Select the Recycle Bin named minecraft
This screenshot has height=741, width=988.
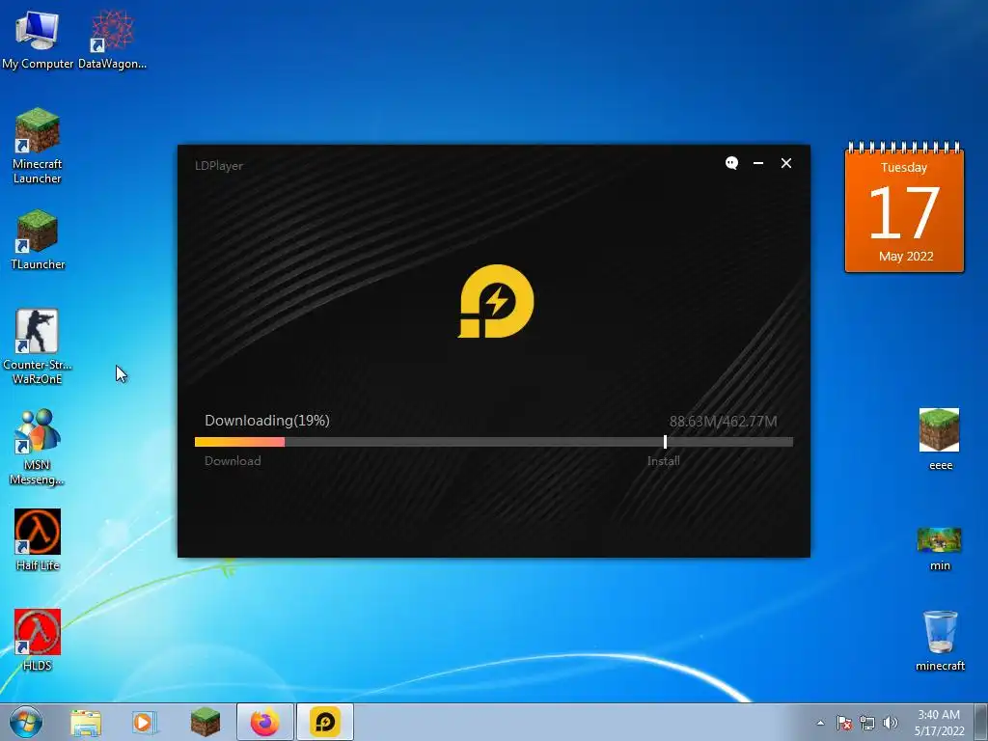[x=940, y=641]
